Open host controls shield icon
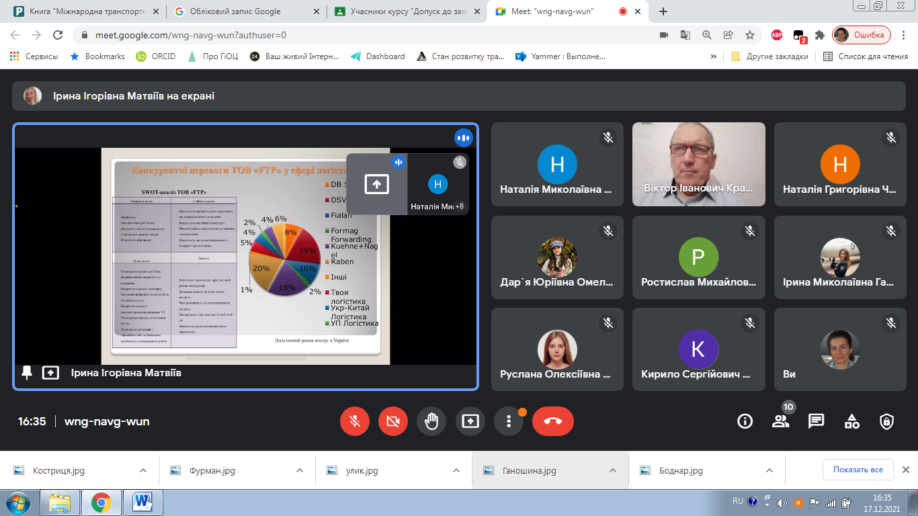This screenshot has width=918, height=516. tap(887, 421)
